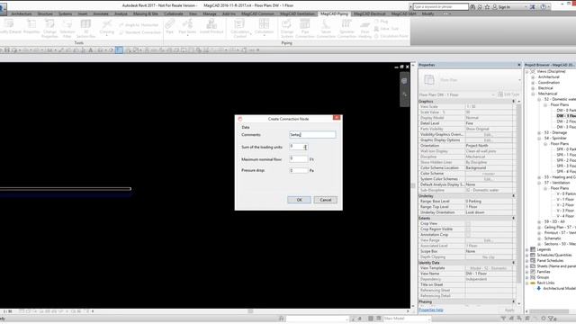Click the Save icon in quick access toolbar

click(x=7, y=50)
